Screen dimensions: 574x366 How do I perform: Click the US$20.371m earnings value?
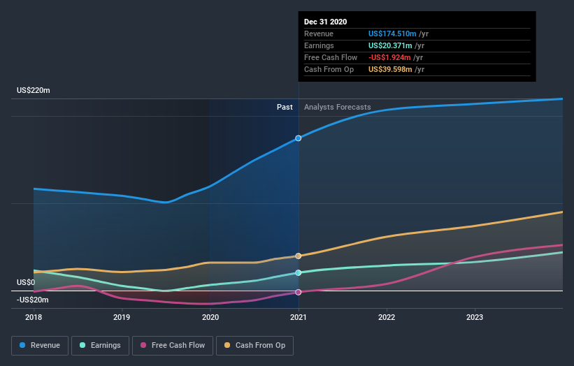click(390, 45)
